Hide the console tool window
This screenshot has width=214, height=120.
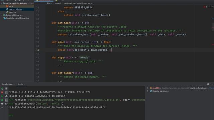point(212,84)
